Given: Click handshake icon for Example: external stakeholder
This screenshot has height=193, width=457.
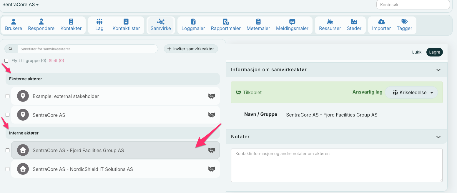Looking at the screenshot, I should click(x=212, y=96).
